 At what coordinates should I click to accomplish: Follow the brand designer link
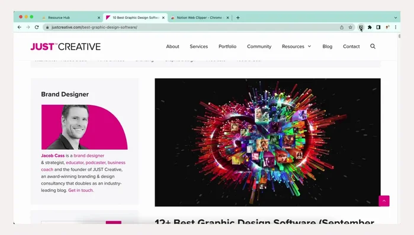pyautogui.click(x=89, y=156)
